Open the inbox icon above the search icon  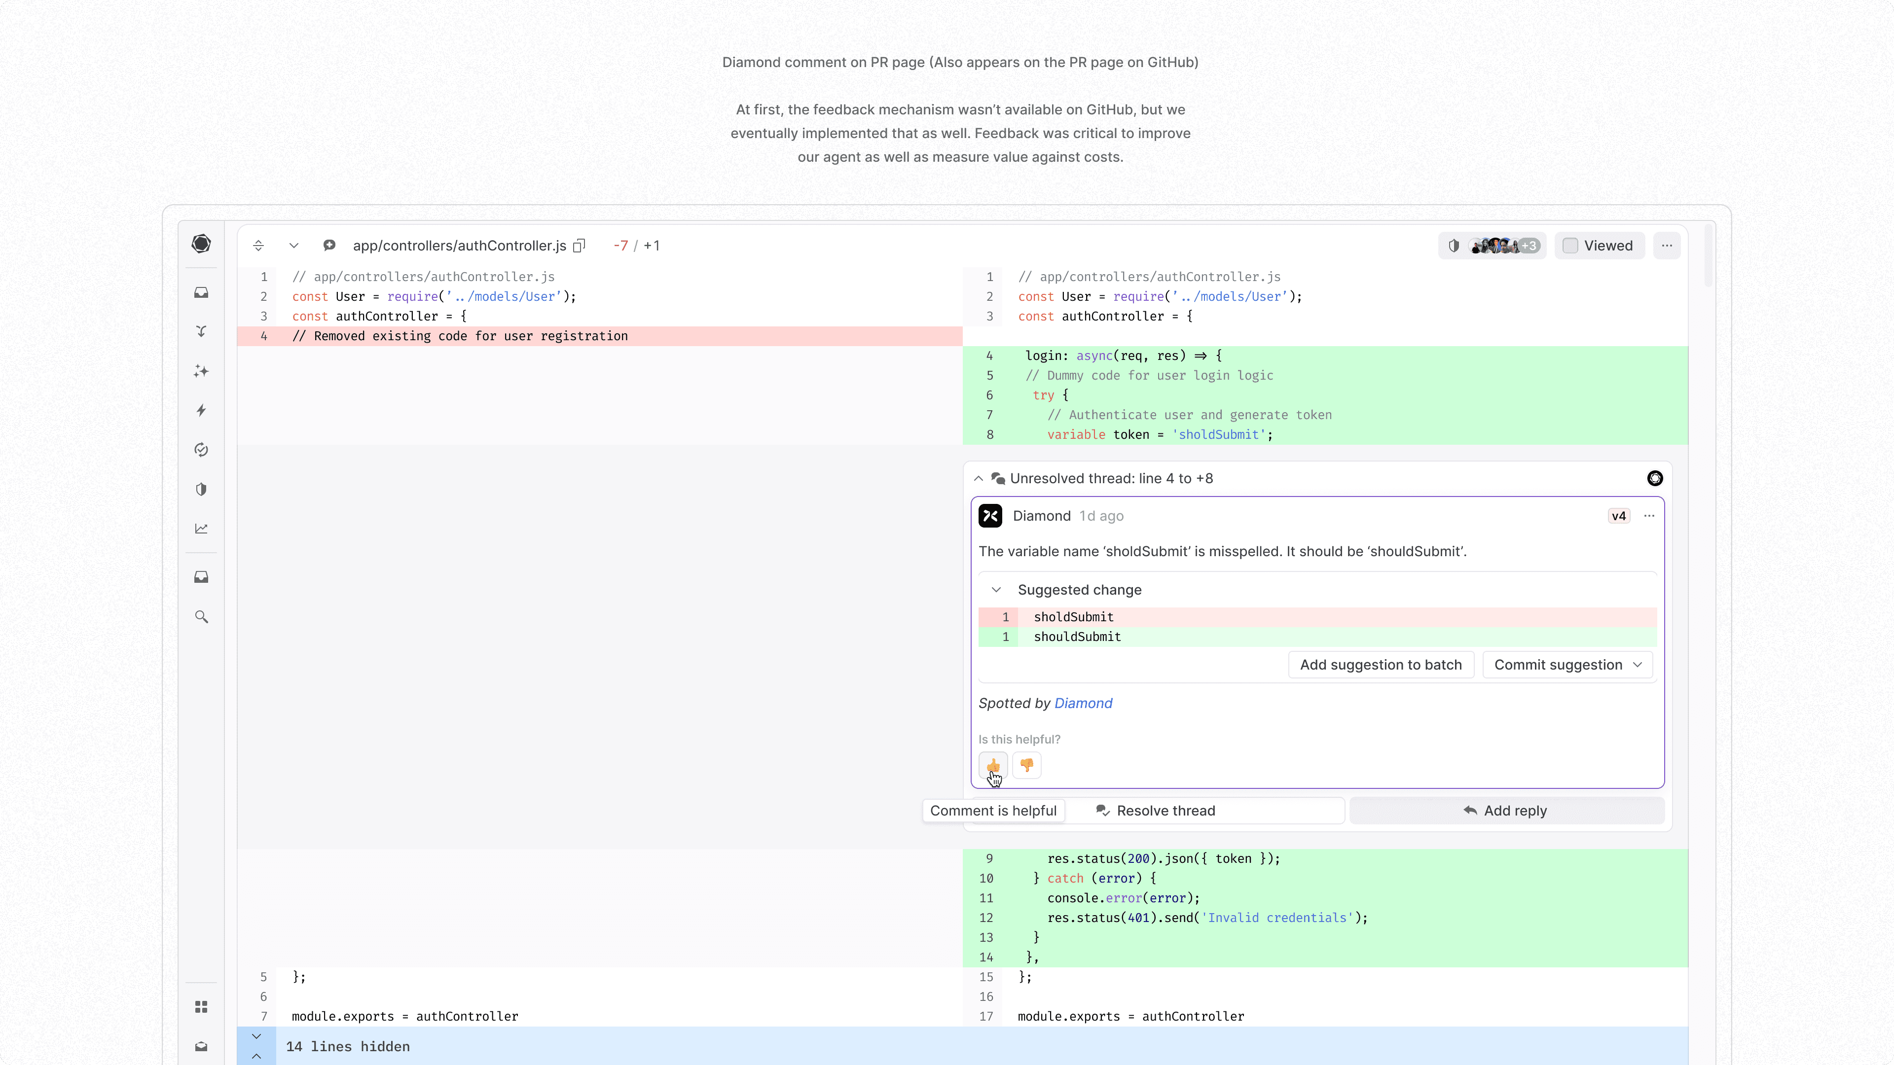[201, 577]
